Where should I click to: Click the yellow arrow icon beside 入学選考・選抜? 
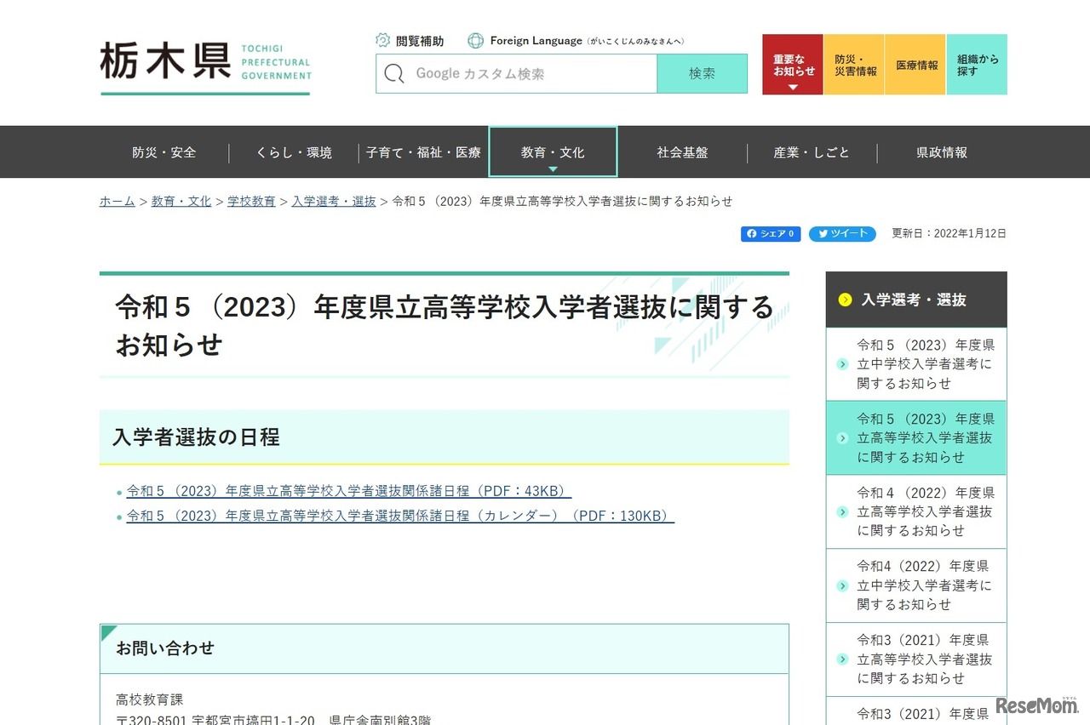pos(845,300)
